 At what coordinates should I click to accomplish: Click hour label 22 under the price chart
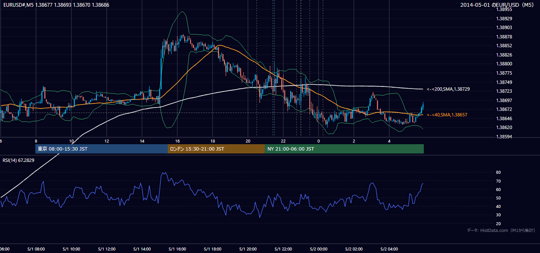(284, 141)
